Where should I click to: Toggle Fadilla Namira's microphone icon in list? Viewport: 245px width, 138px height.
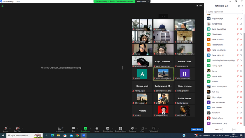[238, 45]
